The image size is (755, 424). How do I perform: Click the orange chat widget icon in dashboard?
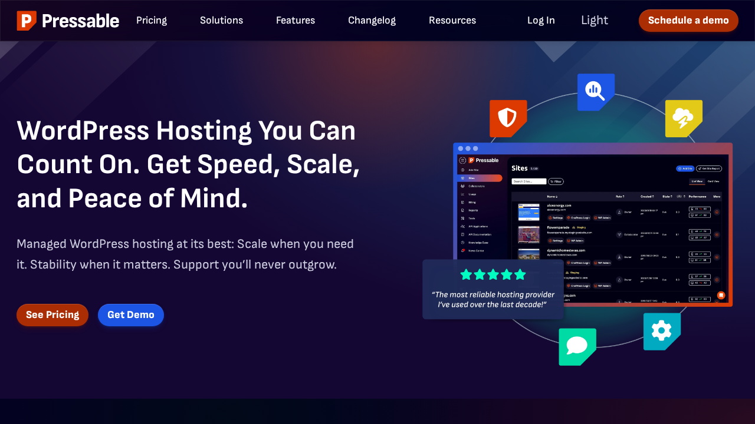coord(720,295)
